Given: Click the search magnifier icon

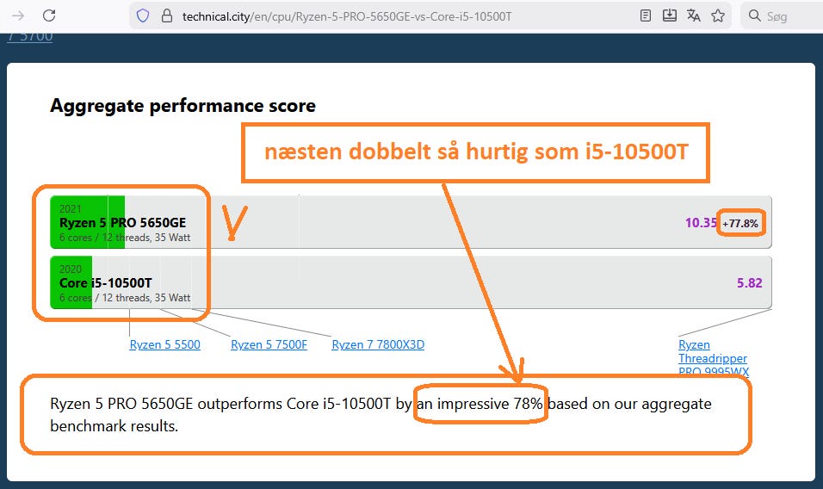Looking at the screenshot, I should 755,15.
